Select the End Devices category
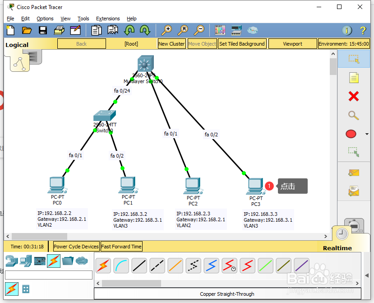The height and width of the screenshot is (303, 374). tap(26, 261)
